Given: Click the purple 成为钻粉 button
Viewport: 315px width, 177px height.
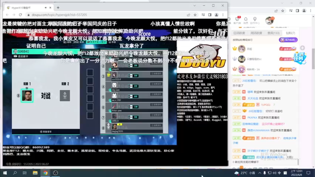Looking at the screenshot, I should [x=288, y=40].
